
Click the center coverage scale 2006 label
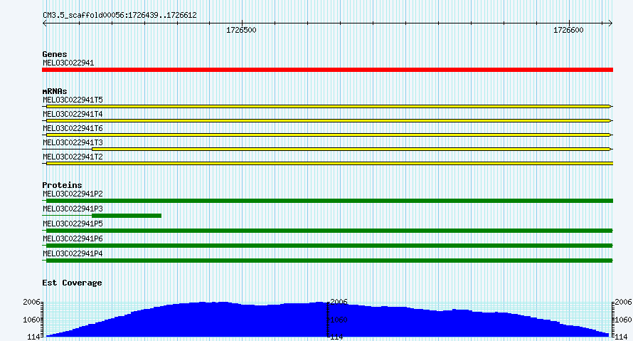point(339,303)
